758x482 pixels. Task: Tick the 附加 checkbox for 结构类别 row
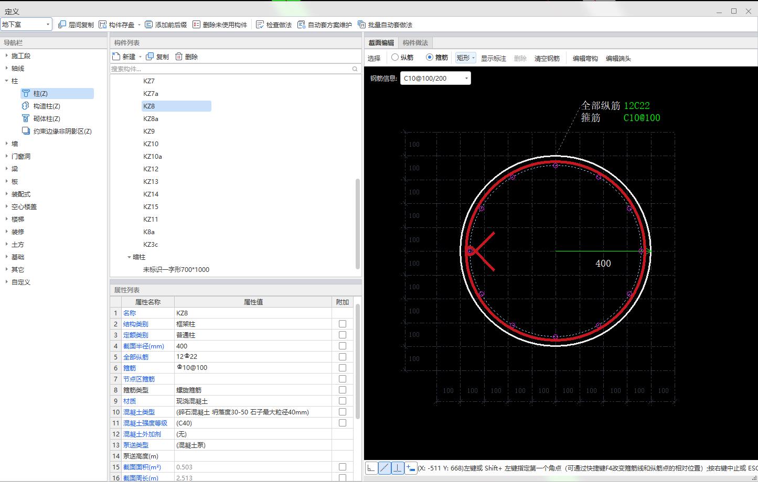click(343, 324)
